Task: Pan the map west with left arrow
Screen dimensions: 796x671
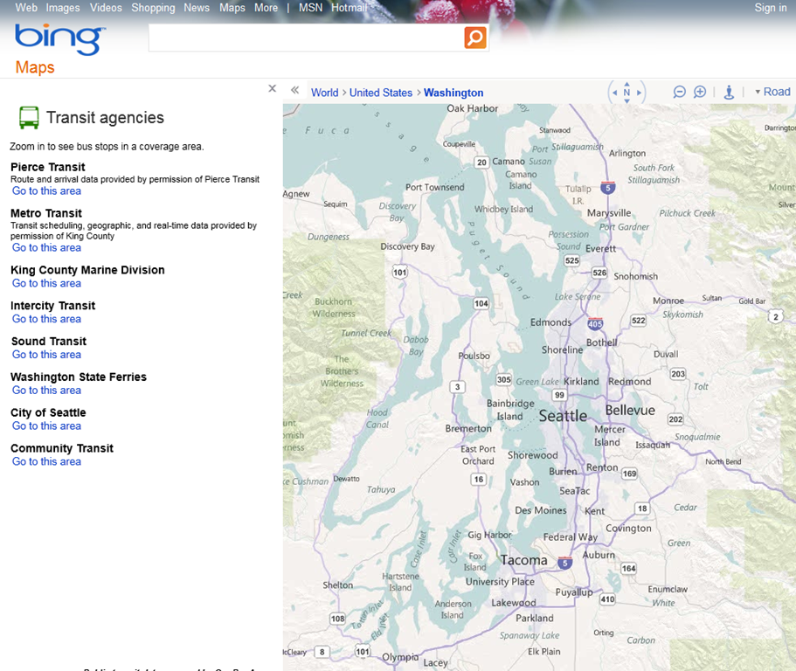Action: coord(614,93)
